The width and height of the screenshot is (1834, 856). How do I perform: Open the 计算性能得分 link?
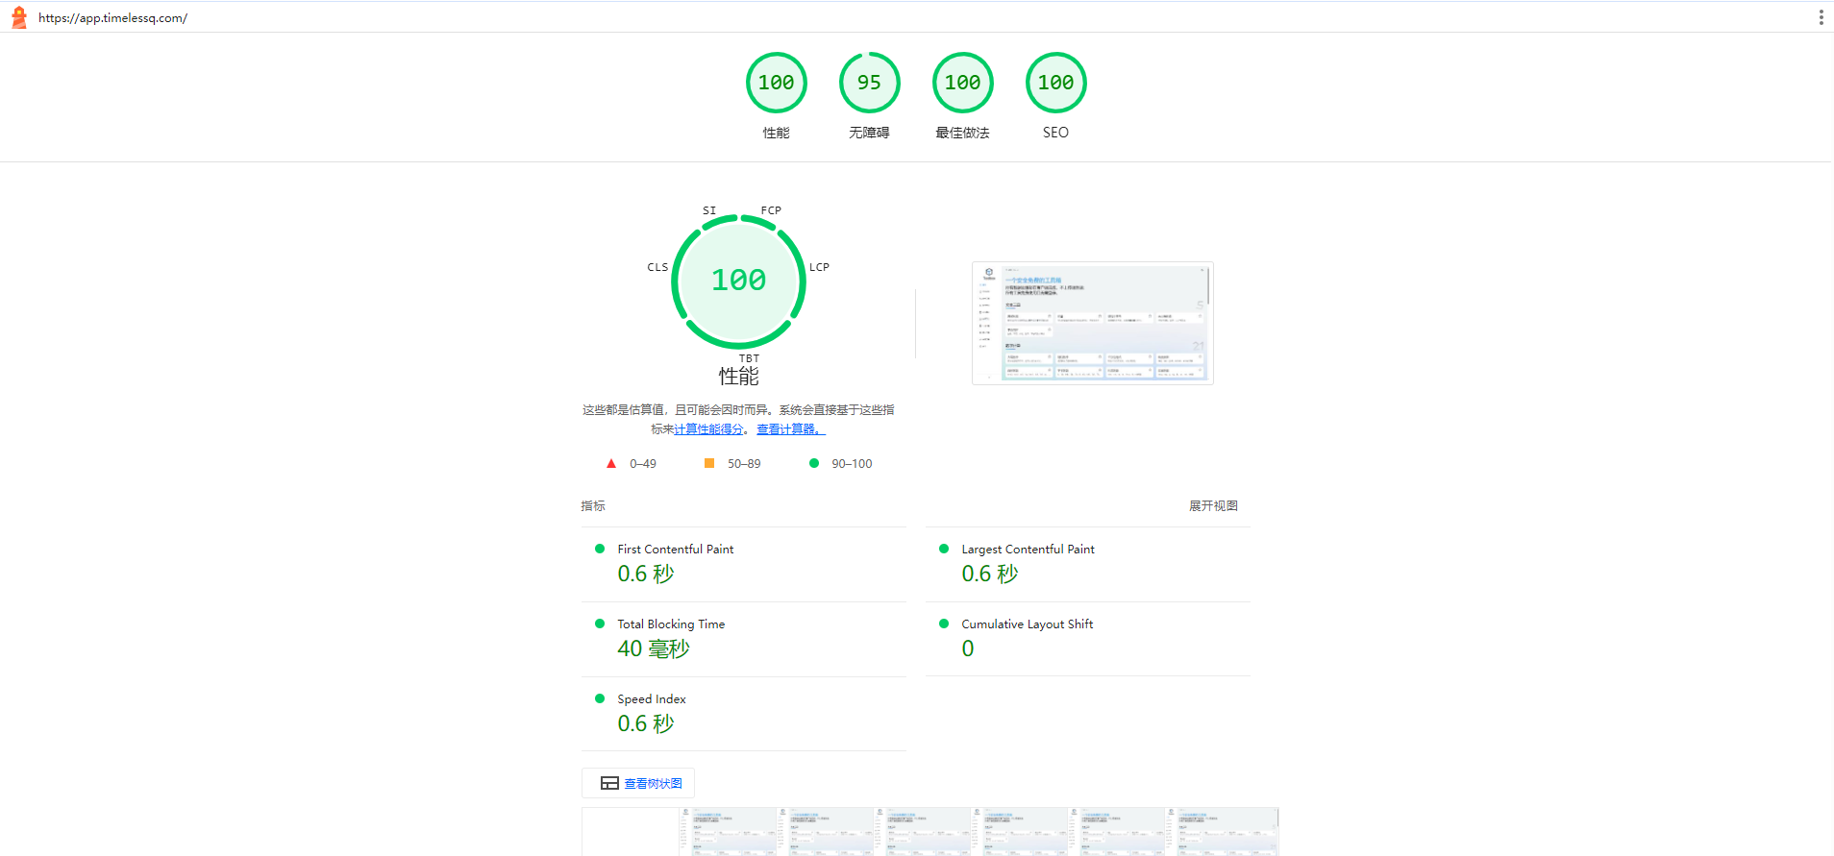coord(708,429)
